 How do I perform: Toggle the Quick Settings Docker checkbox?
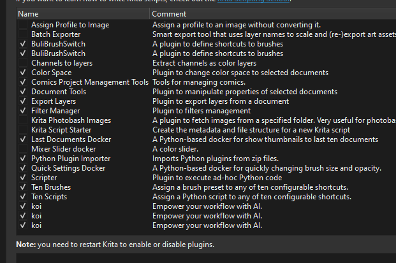(23, 168)
